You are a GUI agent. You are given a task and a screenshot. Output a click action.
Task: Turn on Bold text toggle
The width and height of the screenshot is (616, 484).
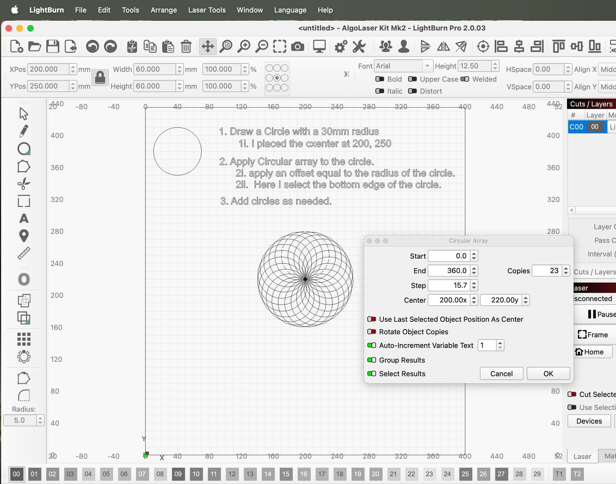(380, 79)
